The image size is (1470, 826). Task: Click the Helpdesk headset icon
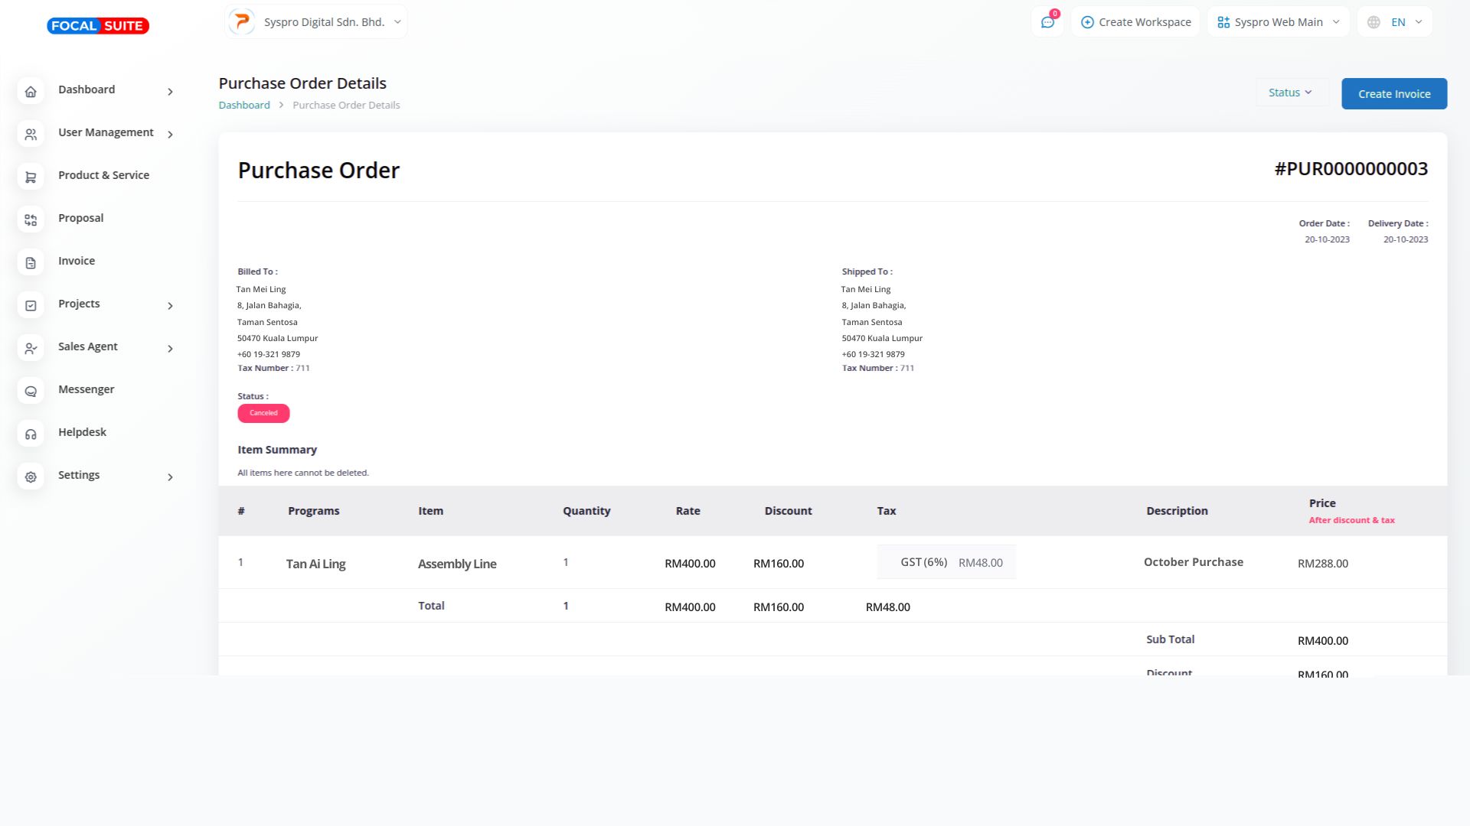[31, 434]
